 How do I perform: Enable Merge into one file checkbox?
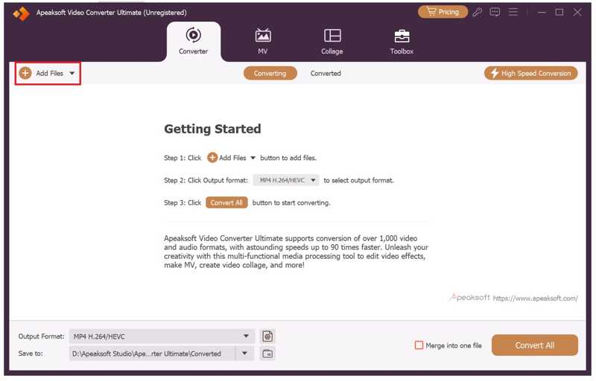tap(419, 345)
